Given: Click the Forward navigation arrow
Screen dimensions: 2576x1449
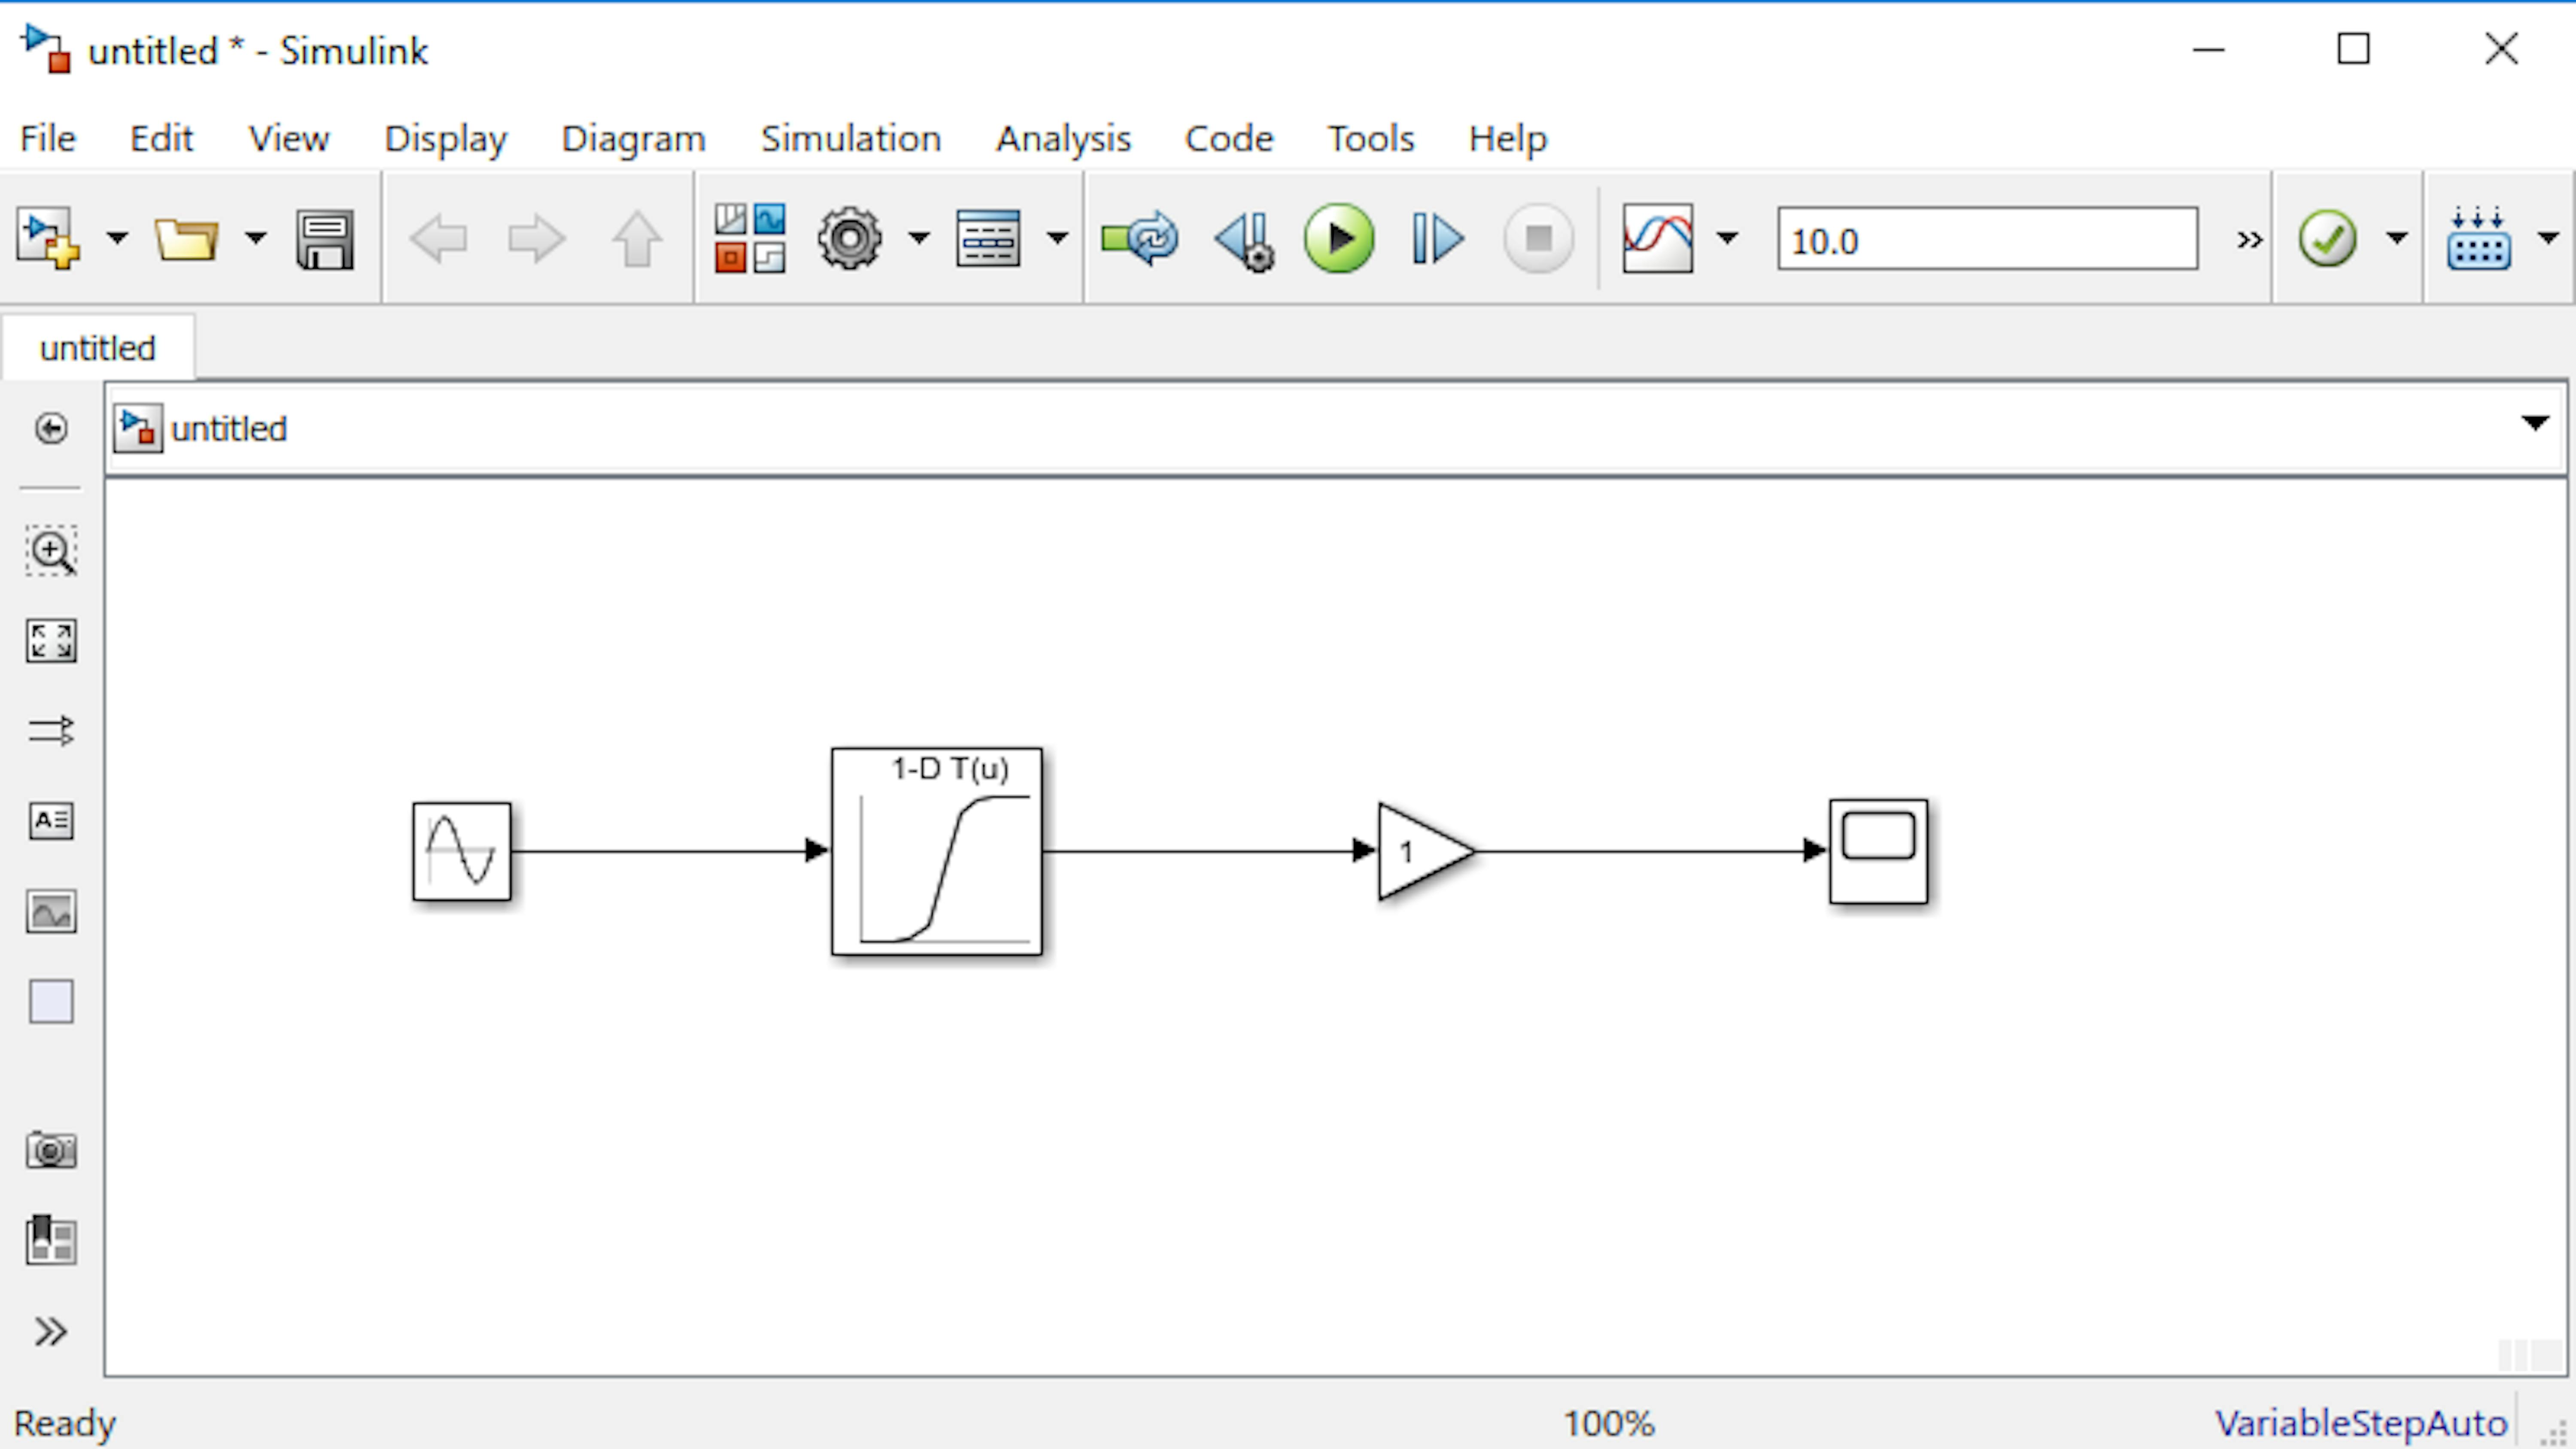Looking at the screenshot, I should pyautogui.click(x=537, y=239).
